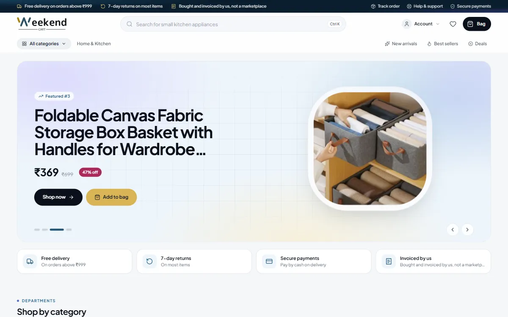Click the Weekend Cart logo
Image resolution: width=508 pixels, height=317 pixels.
pyautogui.click(x=41, y=24)
